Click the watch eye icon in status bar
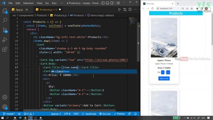Image resolution: width=213 pixels, height=120 pixels. [x=19, y=114]
